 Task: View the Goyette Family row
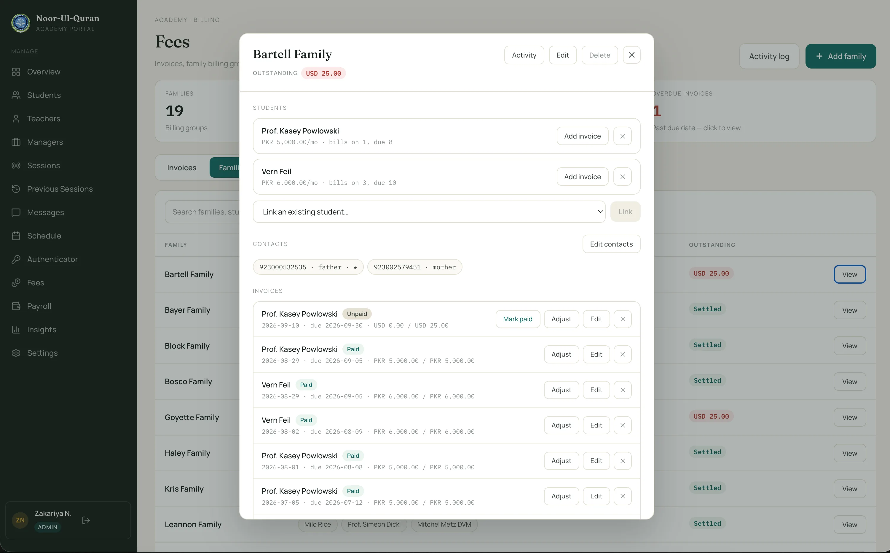(849, 417)
